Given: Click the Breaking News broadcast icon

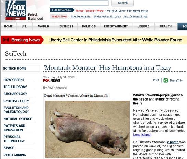Looking at the screenshot, I should point(6,40).
